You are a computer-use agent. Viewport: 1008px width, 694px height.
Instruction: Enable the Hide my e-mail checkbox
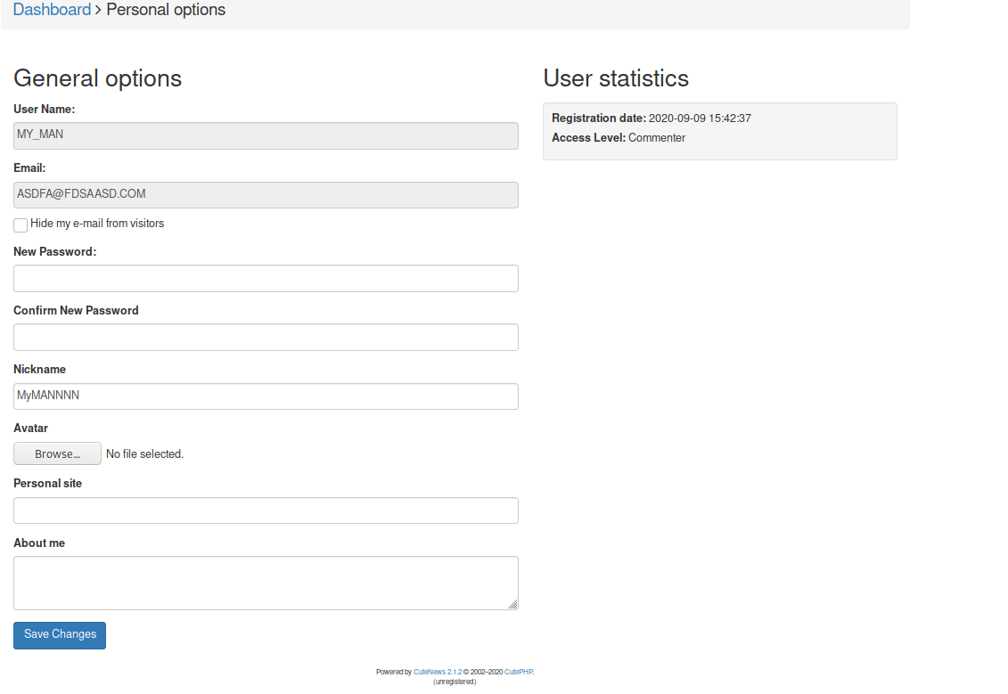[20, 225]
